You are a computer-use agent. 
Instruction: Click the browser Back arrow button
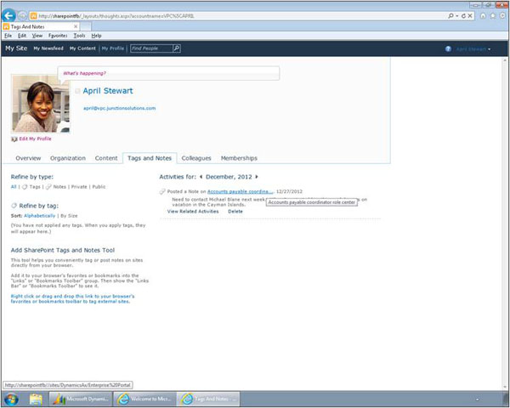(x=8, y=15)
